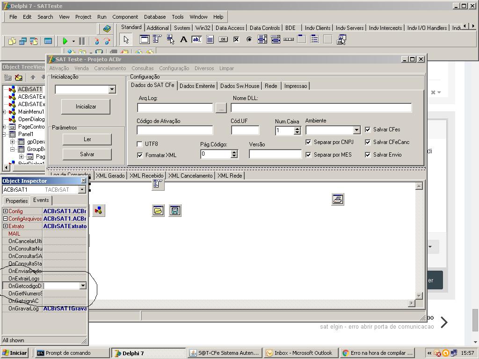Screen dimensions: 479x359
Task: Click the Iniciar start button
Action: (x=15, y=353)
